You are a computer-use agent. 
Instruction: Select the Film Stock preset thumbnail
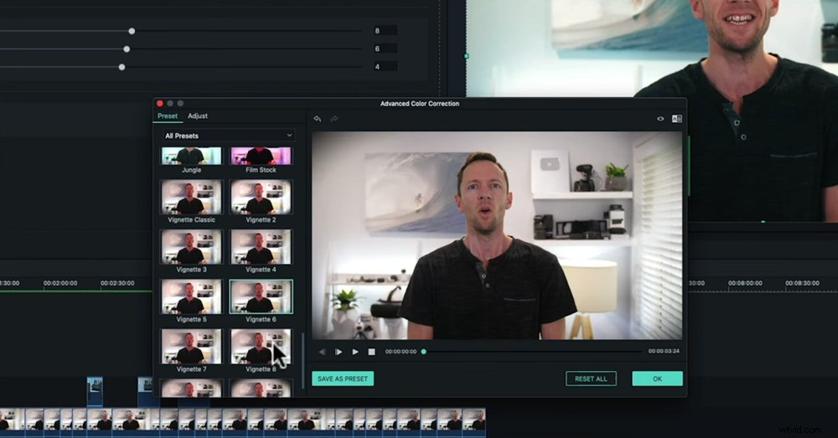pyautogui.click(x=261, y=156)
